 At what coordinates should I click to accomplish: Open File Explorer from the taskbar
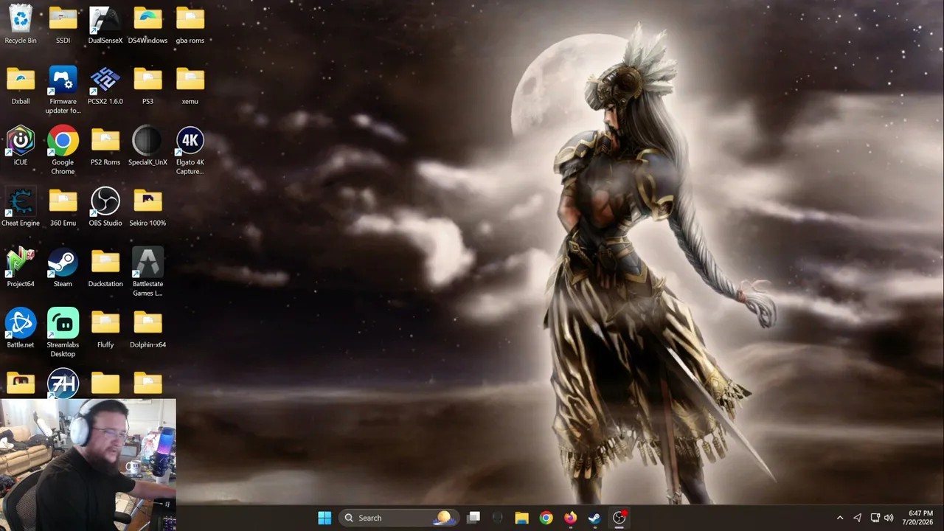521,518
